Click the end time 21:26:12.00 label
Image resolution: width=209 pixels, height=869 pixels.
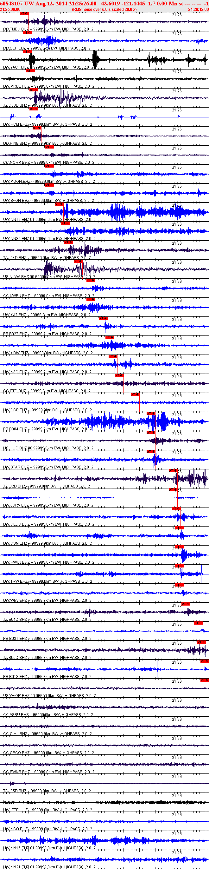coord(199,10)
